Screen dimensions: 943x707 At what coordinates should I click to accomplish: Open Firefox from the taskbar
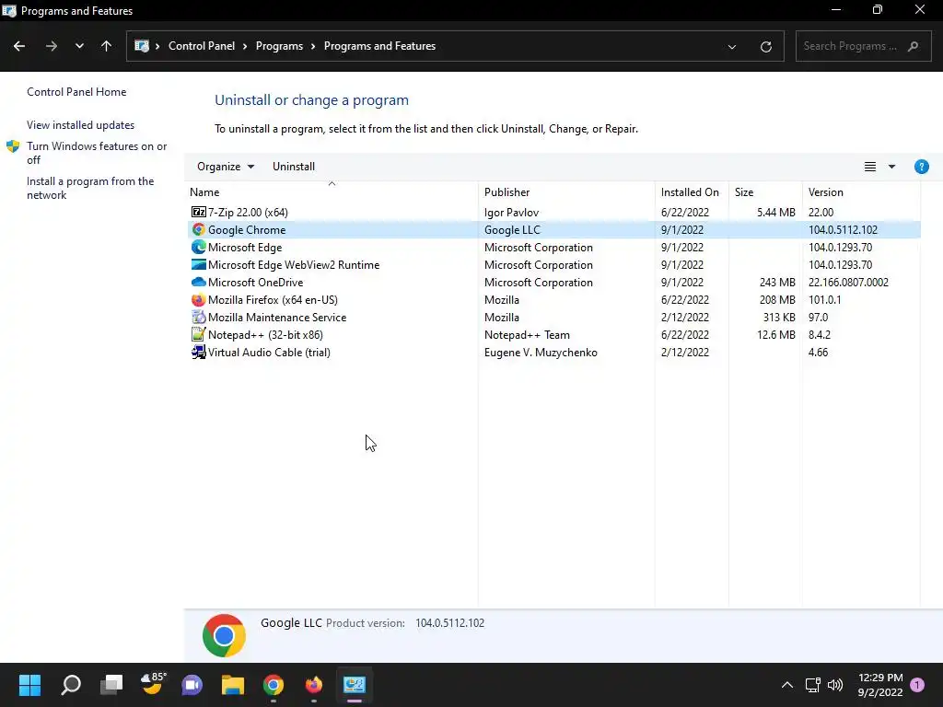[313, 685]
